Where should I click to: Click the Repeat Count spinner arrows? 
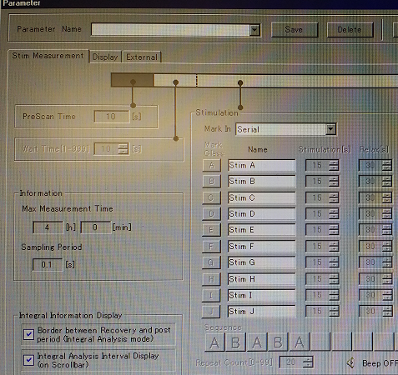click(x=308, y=362)
